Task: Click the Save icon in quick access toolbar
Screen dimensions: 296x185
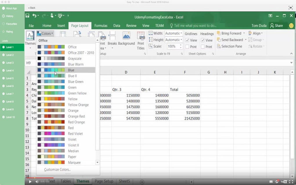Action: coord(27,16)
